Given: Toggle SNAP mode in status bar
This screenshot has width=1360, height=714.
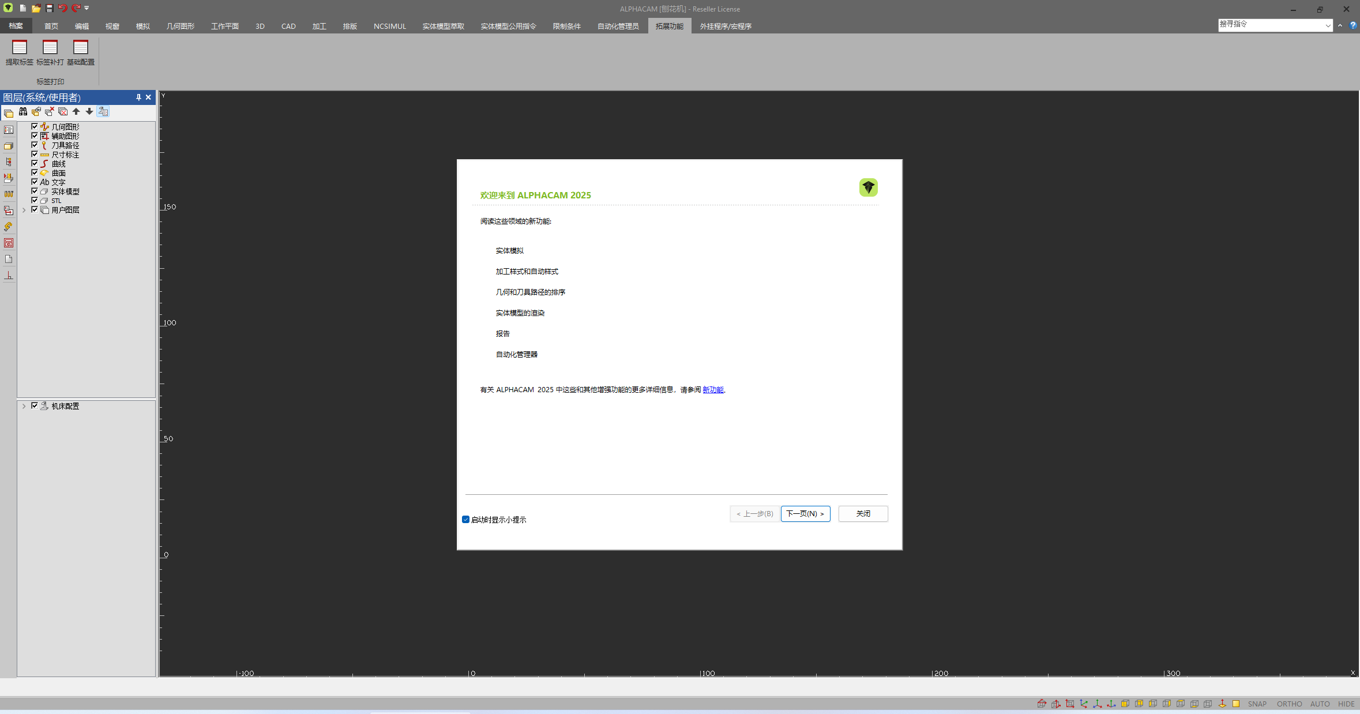Looking at the screenshot, I should [1257, 704].
